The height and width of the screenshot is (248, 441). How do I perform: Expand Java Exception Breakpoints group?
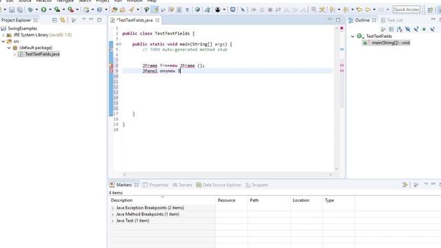click(113, 208)
